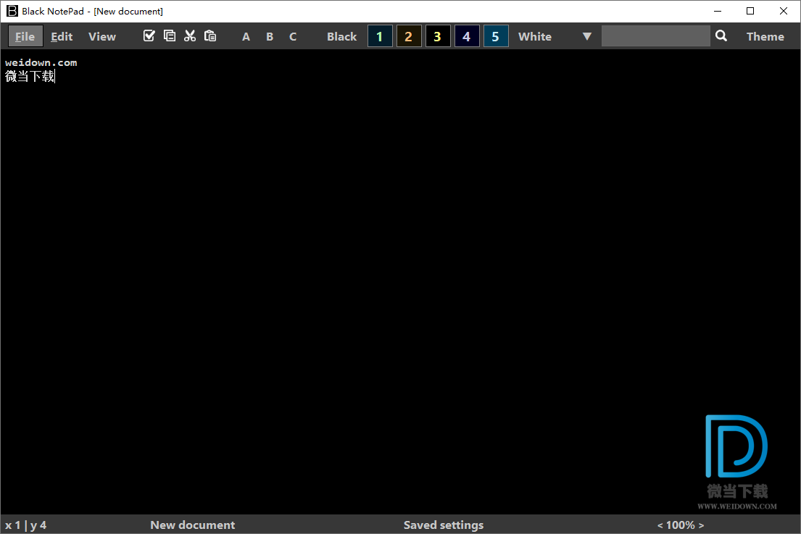Open the Theme button
This screenshot has height=534, width=801.
point(765,37)
